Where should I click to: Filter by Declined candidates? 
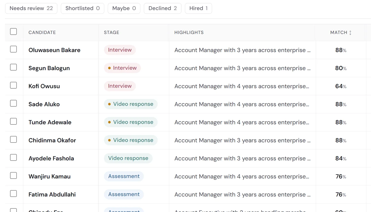coord(163,8)
